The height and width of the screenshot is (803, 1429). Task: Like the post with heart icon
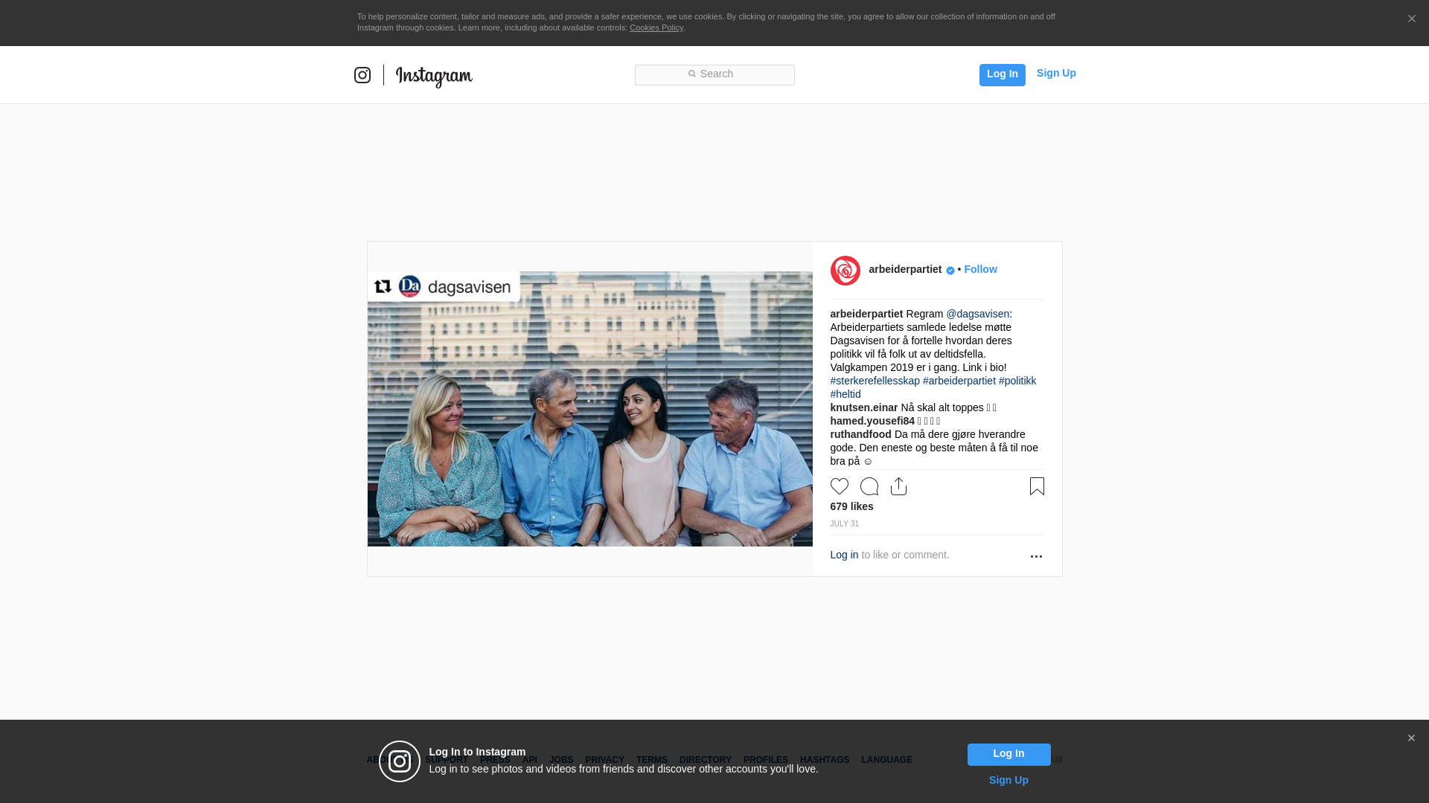[839, 486]
